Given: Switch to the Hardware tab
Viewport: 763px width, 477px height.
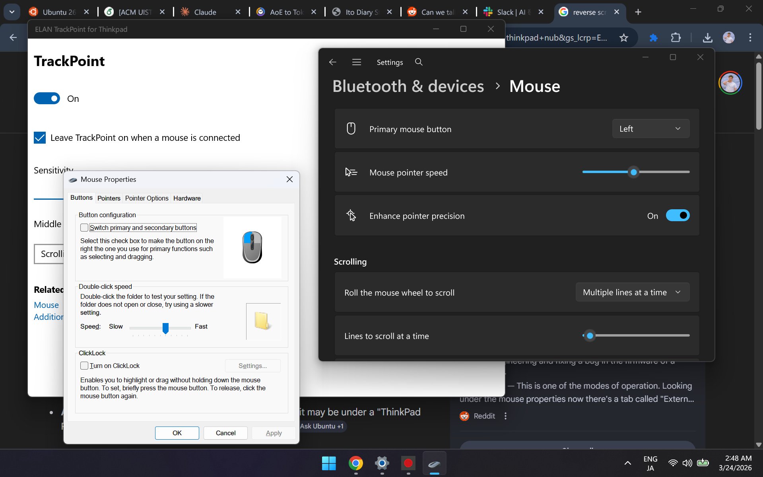Looking at the screenshot, I should point(187,198).
